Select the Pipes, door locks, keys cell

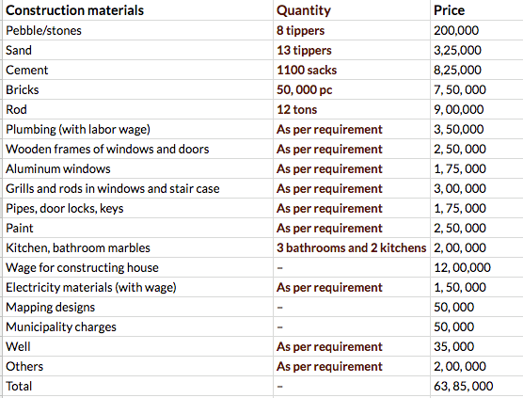pos(137,208)
